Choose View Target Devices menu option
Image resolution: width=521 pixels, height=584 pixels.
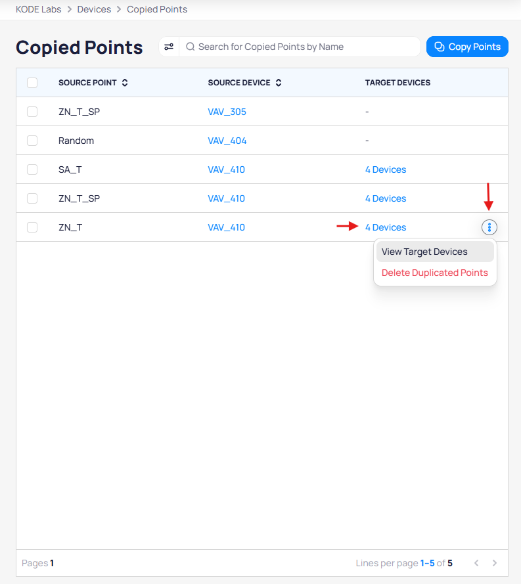pos(424,252)
